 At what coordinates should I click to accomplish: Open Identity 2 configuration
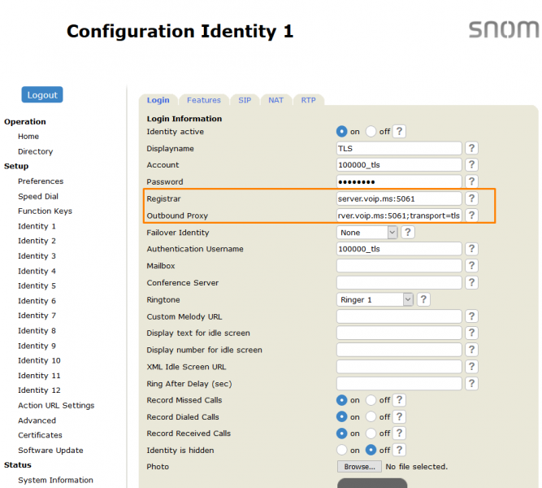pos(37,241)
